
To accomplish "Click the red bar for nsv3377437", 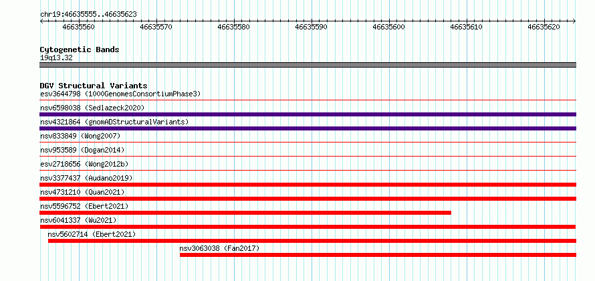I will click(308, 185).
